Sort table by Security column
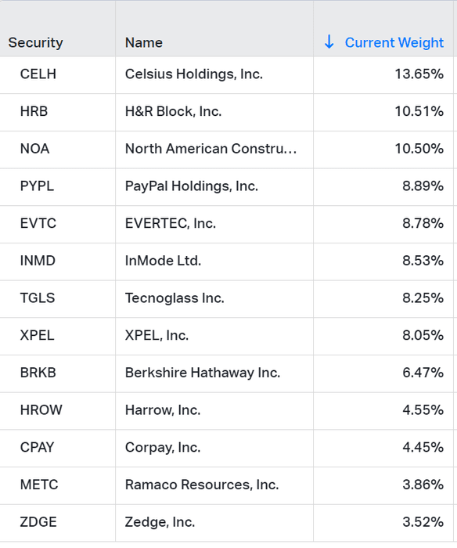Screen dimensions: 457x548 pyautogui.click(x=36, y=42)
